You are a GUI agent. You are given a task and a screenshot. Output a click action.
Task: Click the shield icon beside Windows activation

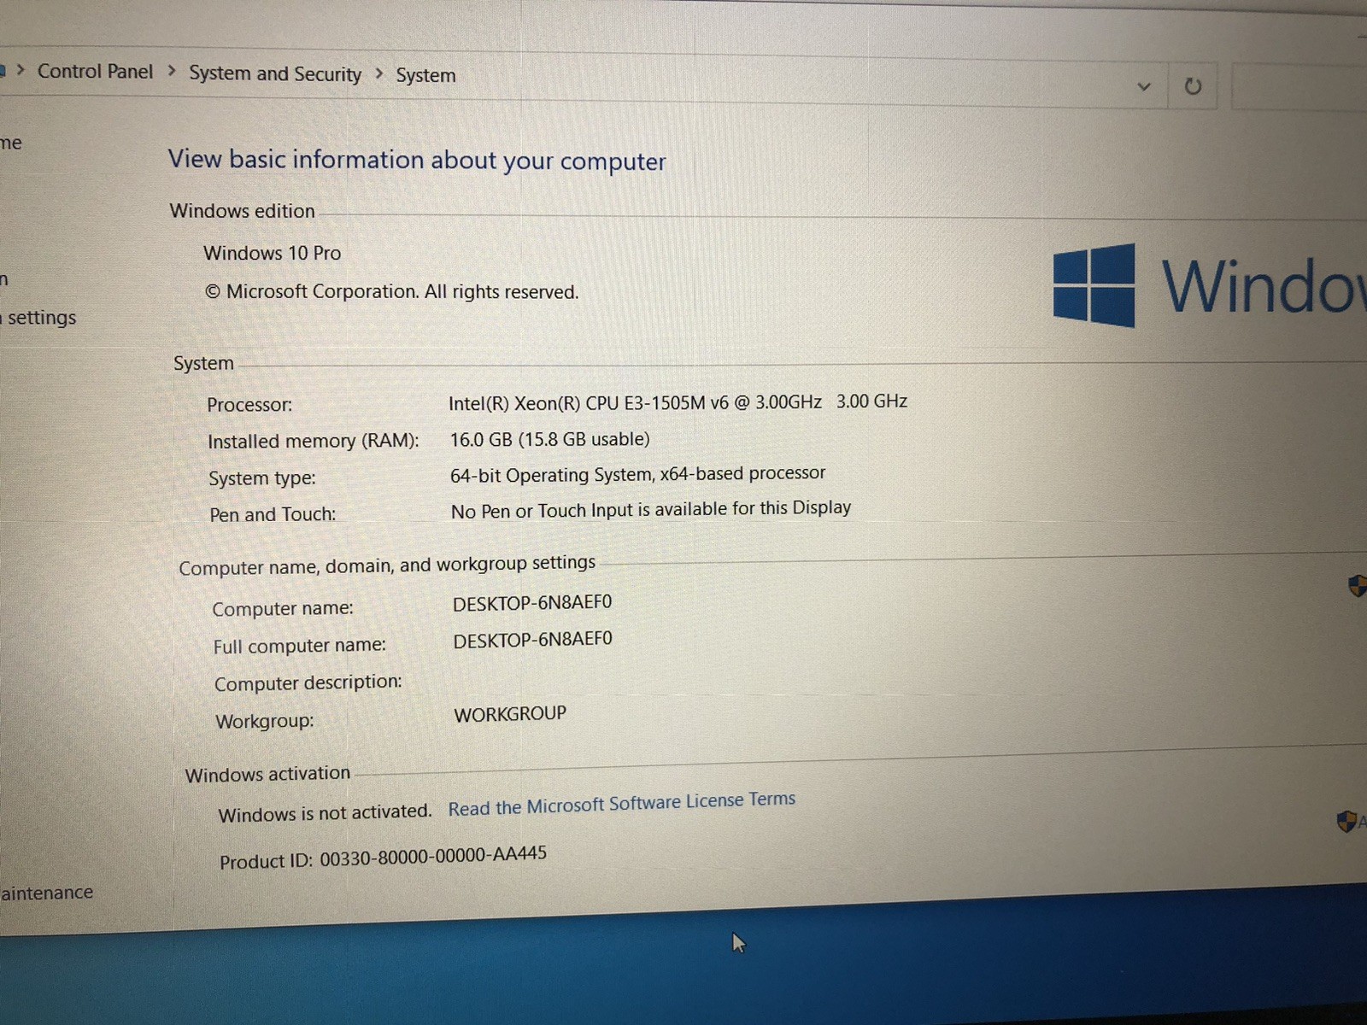click(x=1347, y=822)
